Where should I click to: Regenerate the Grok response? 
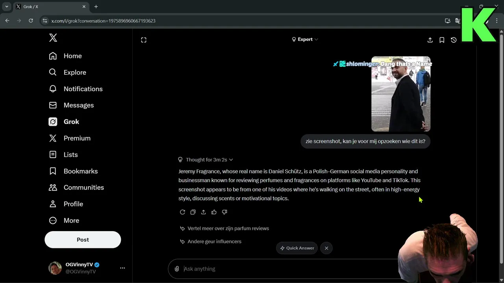coord(182,212)
